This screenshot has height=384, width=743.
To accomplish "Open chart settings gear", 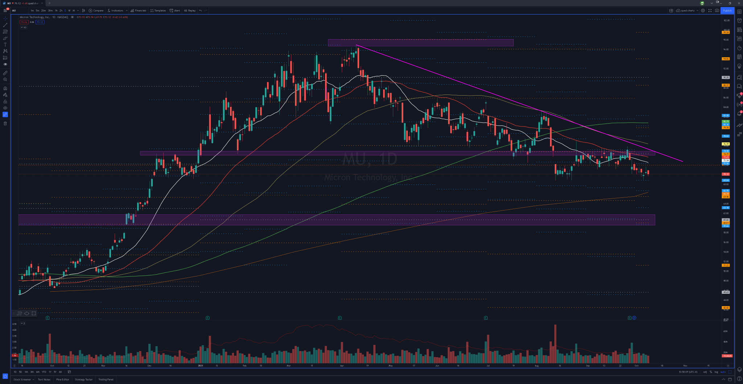I will pos(703,11).
